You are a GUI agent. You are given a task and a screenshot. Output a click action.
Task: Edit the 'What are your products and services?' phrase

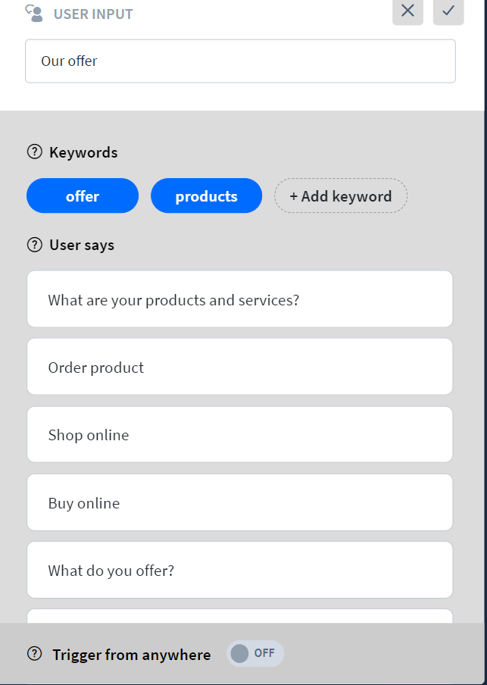[x=240, y=299]
